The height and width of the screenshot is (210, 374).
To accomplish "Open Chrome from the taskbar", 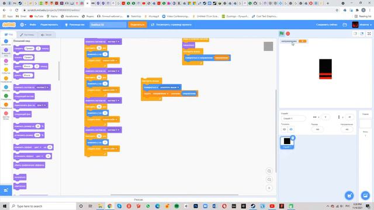I will click(110, 206).
